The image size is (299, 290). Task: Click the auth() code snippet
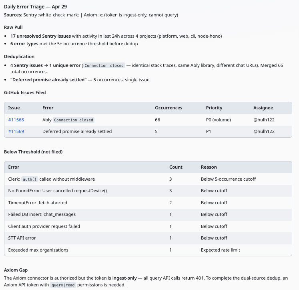pos(30,179)
